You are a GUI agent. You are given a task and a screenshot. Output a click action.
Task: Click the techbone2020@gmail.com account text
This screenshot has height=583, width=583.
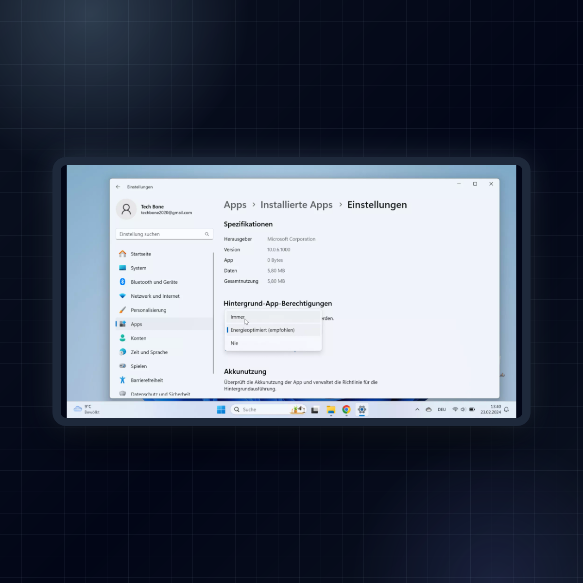166,213
